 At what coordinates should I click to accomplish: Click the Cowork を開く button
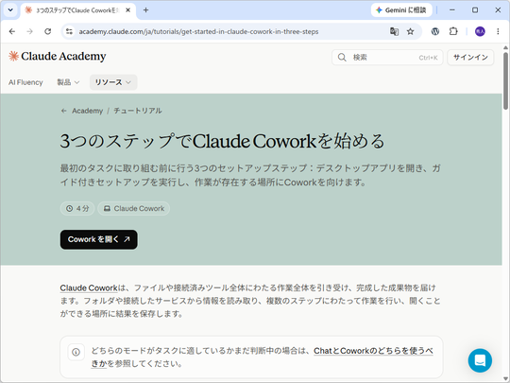[x=98, y=239]
